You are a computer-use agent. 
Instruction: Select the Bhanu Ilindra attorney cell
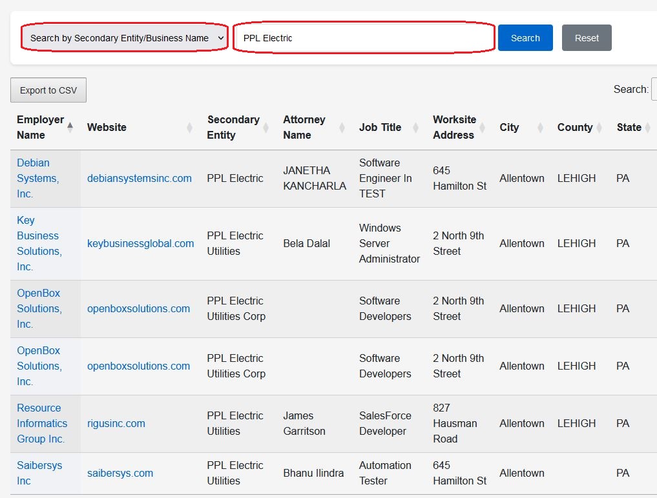(313, 473)
